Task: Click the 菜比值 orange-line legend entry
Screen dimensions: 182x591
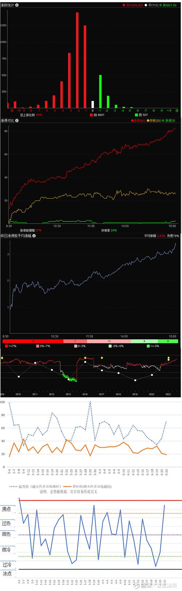Action: coord(87,487)
